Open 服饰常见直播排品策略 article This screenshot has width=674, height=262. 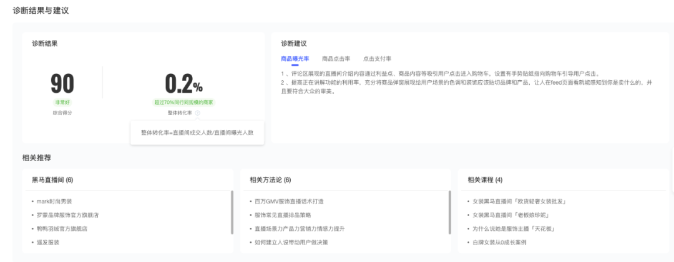pos(283,215)
